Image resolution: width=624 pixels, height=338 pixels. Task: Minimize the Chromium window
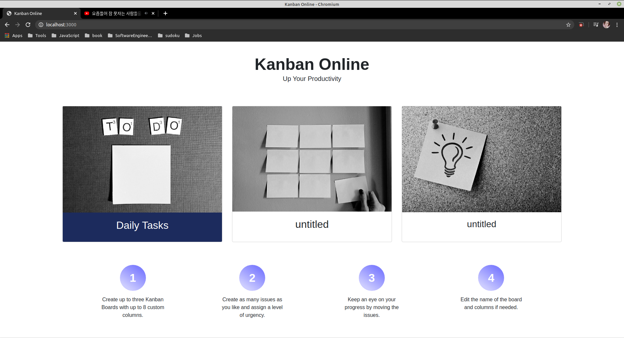pos(600,4)
